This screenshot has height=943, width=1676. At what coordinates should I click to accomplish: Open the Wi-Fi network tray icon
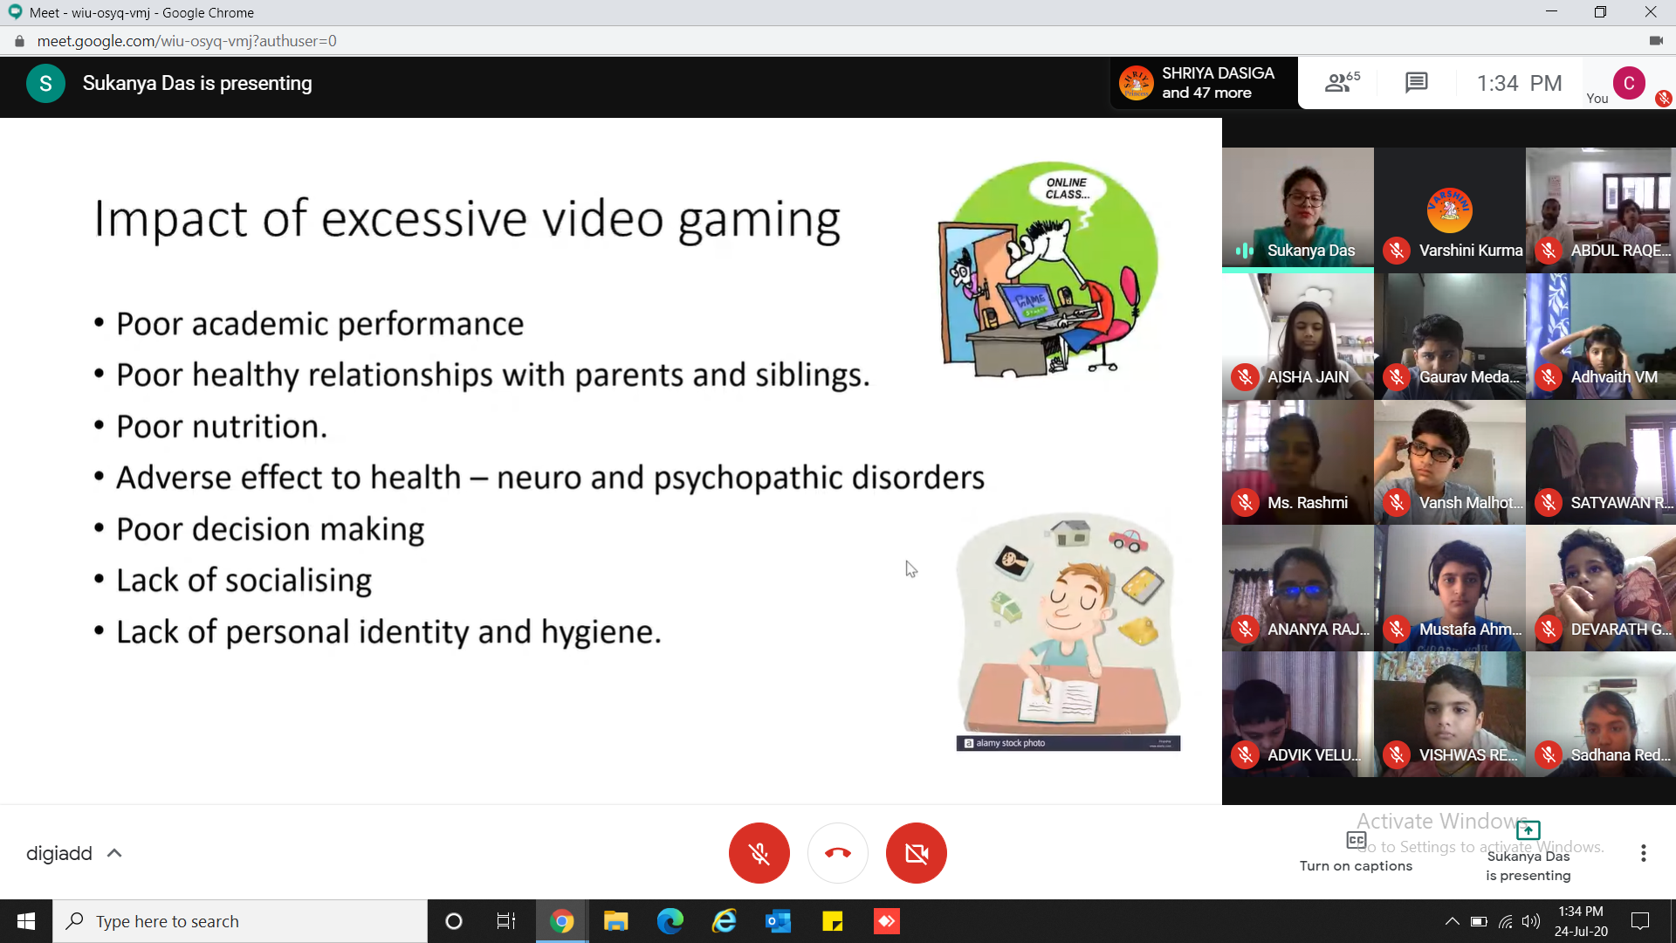1506,921
